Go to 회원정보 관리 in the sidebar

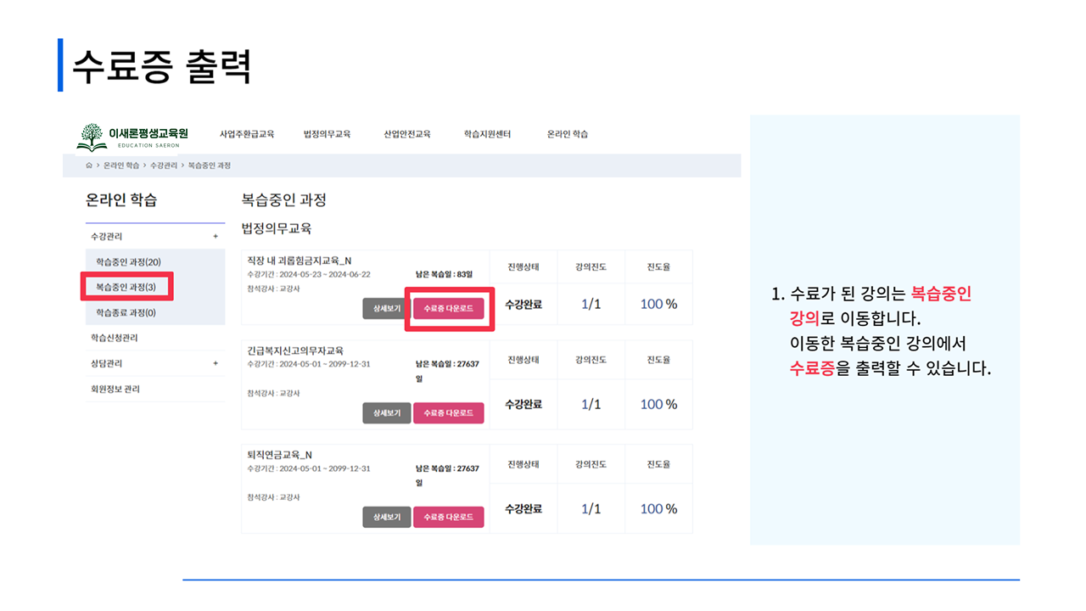[115, 389]
